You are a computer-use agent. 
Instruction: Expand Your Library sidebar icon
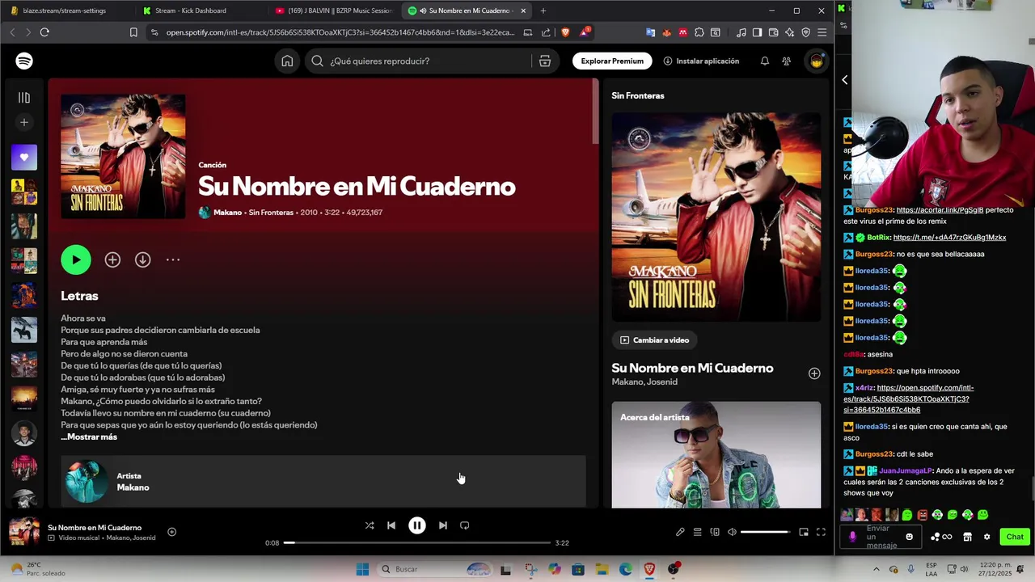tap(24, 97)
